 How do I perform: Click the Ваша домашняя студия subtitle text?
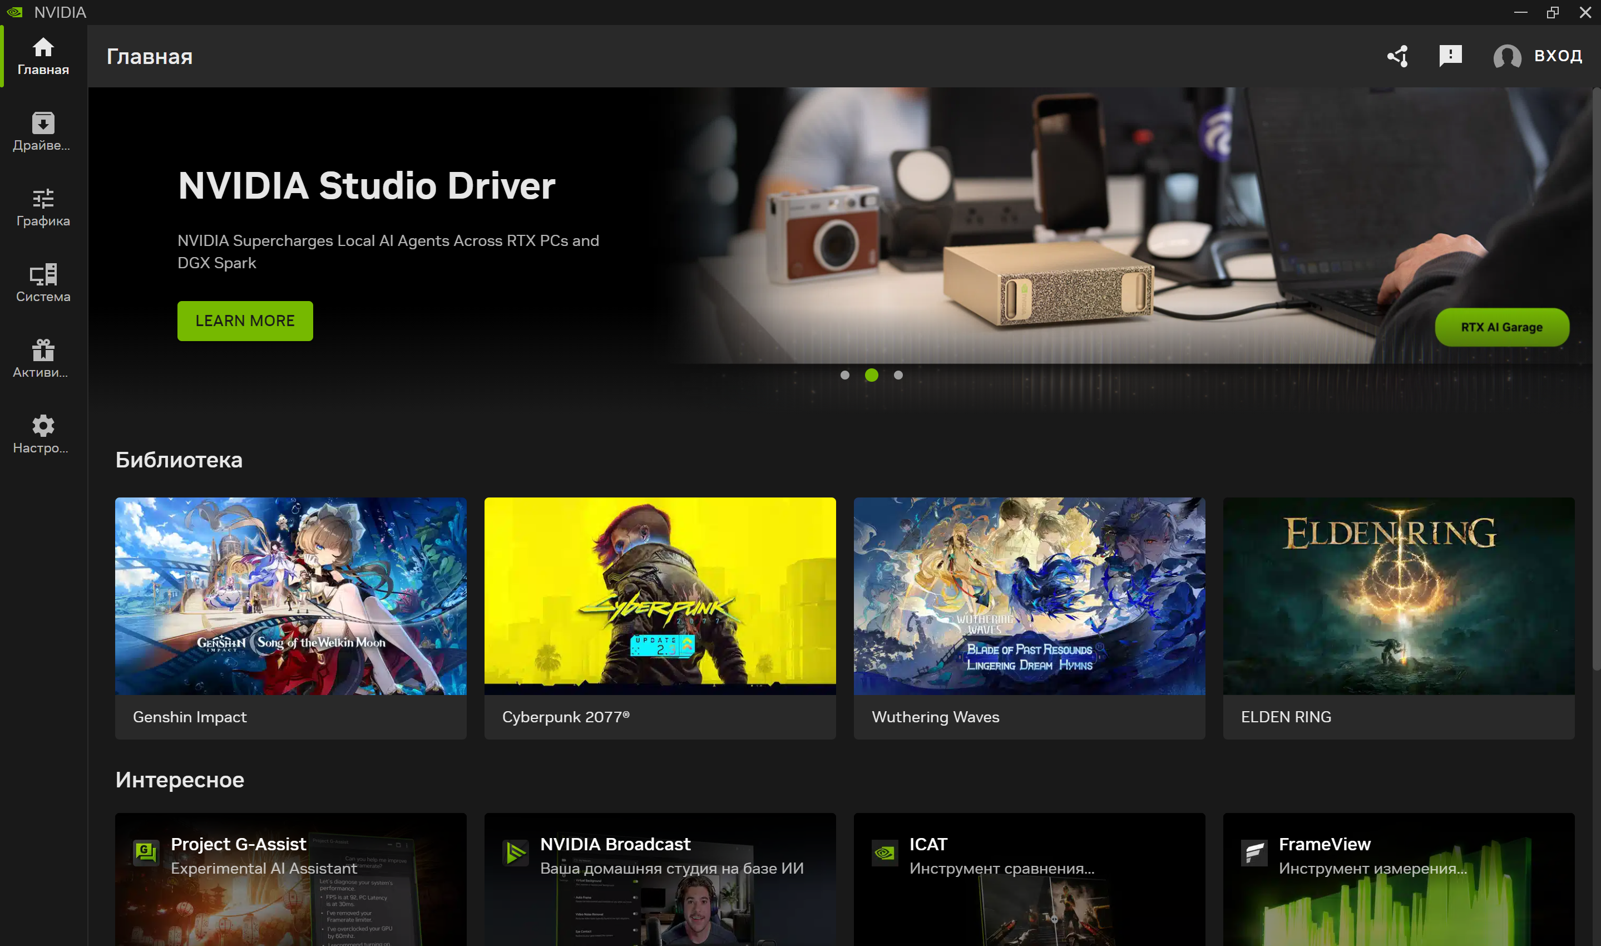click(672, 868)
